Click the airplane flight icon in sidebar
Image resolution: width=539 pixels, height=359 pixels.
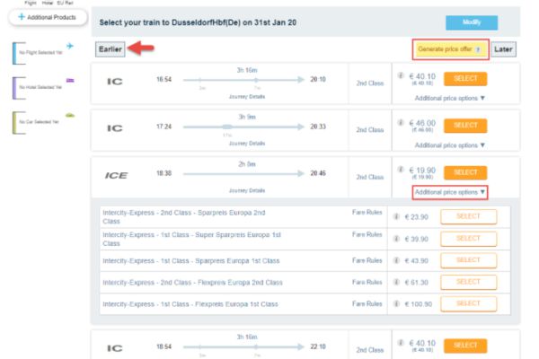tap(70, 46)
